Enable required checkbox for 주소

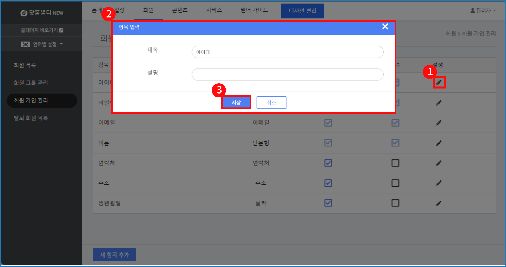pyautogui.click(x=395, y=183)
